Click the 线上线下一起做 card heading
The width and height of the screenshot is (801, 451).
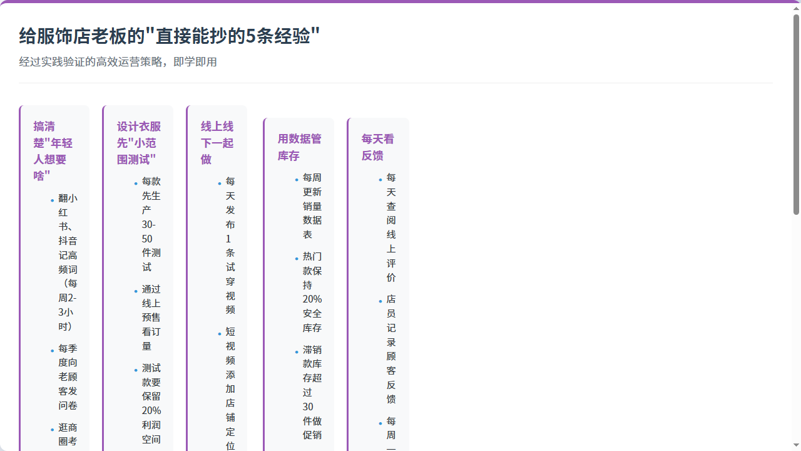pyautogui.click(x=217, y=143)
